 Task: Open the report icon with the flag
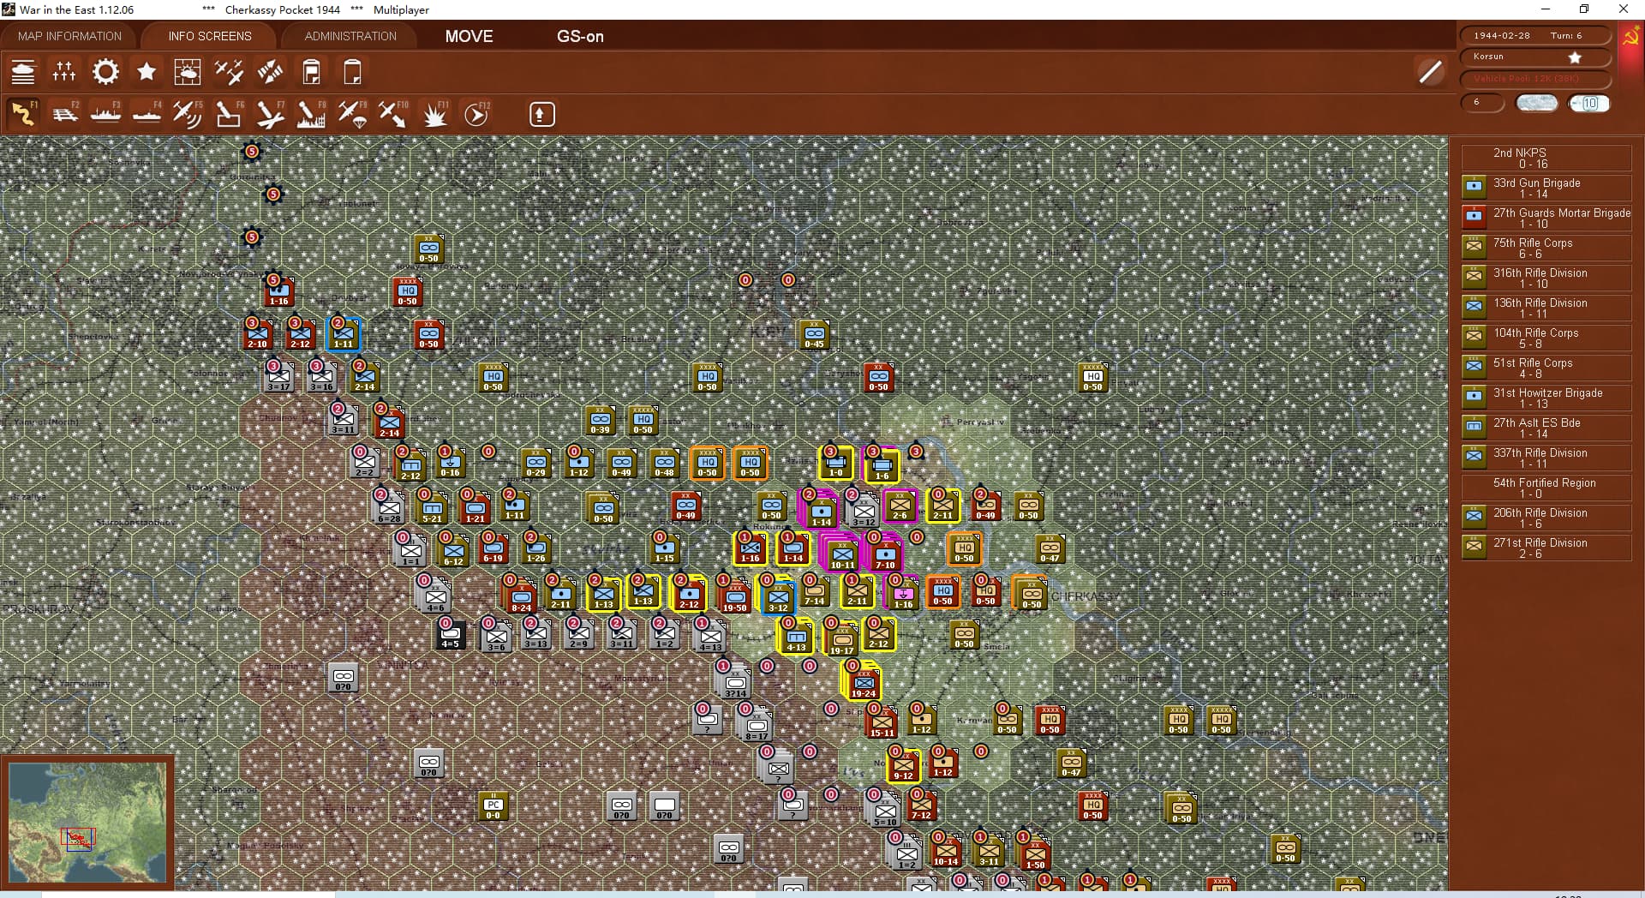(311, 72)
